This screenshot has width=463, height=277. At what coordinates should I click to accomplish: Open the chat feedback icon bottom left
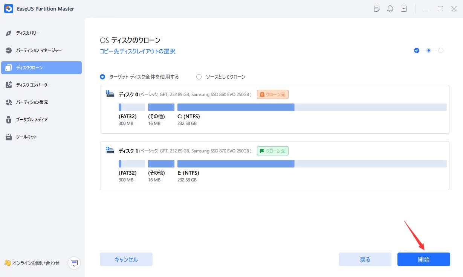[74, 263]
